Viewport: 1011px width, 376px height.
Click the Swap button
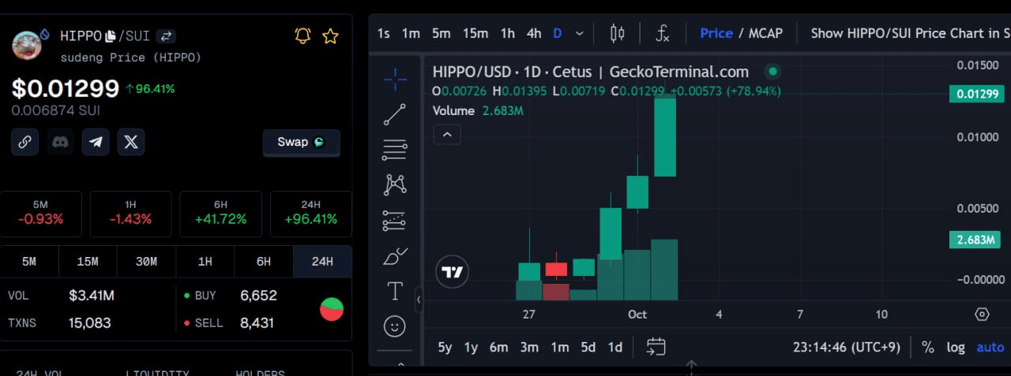(301, 143)
